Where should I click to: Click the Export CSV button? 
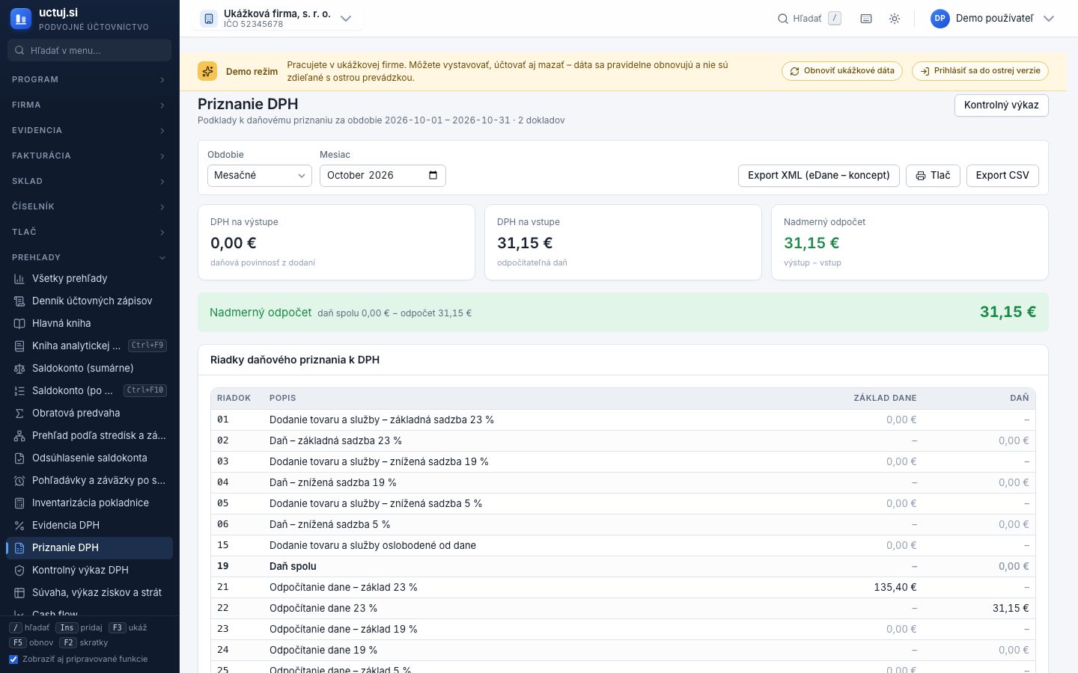coord(1002,176)
